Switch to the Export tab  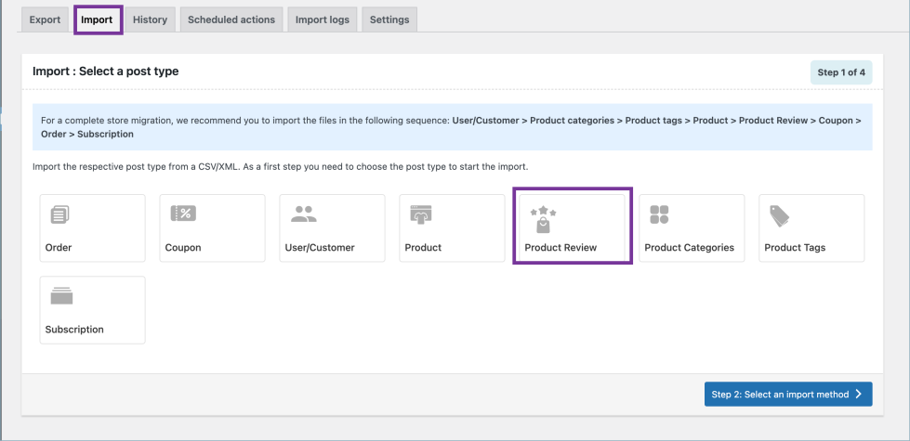45,19
